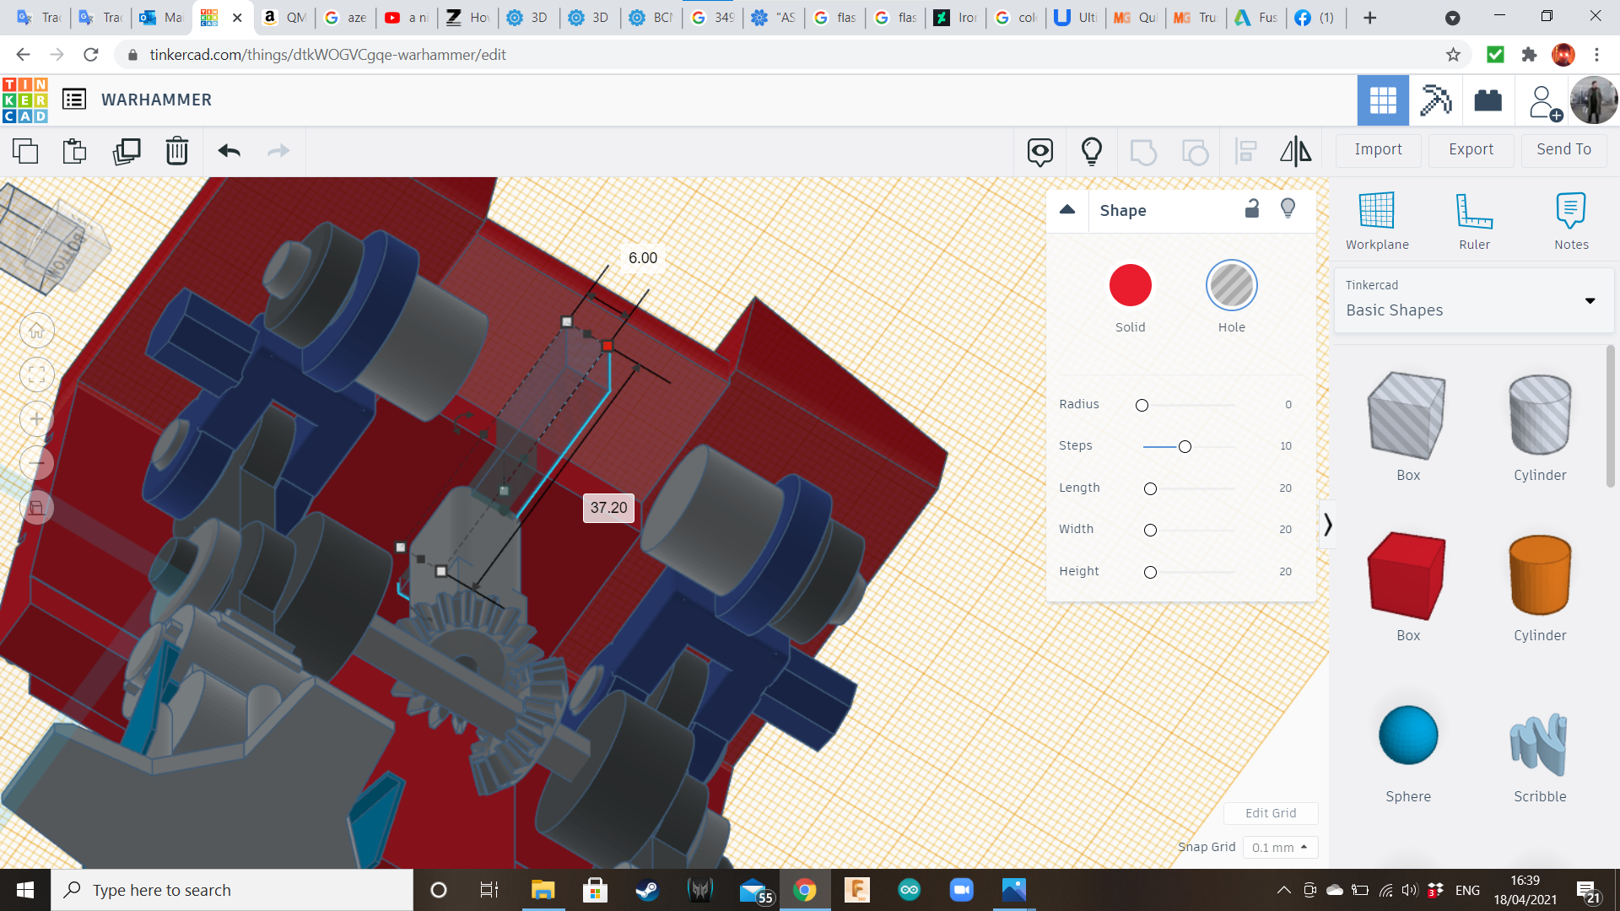Image resolution: width=1620 pixels, height=911 pixels.
Task: Open the Edit Grid settings
Action: 1270,813
